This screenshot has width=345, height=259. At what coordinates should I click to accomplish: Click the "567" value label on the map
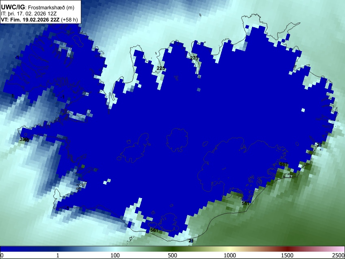[x=284, y=164]
